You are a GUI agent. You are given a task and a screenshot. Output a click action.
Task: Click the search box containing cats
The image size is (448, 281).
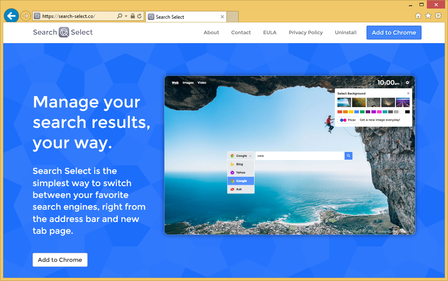pos(300,156)
